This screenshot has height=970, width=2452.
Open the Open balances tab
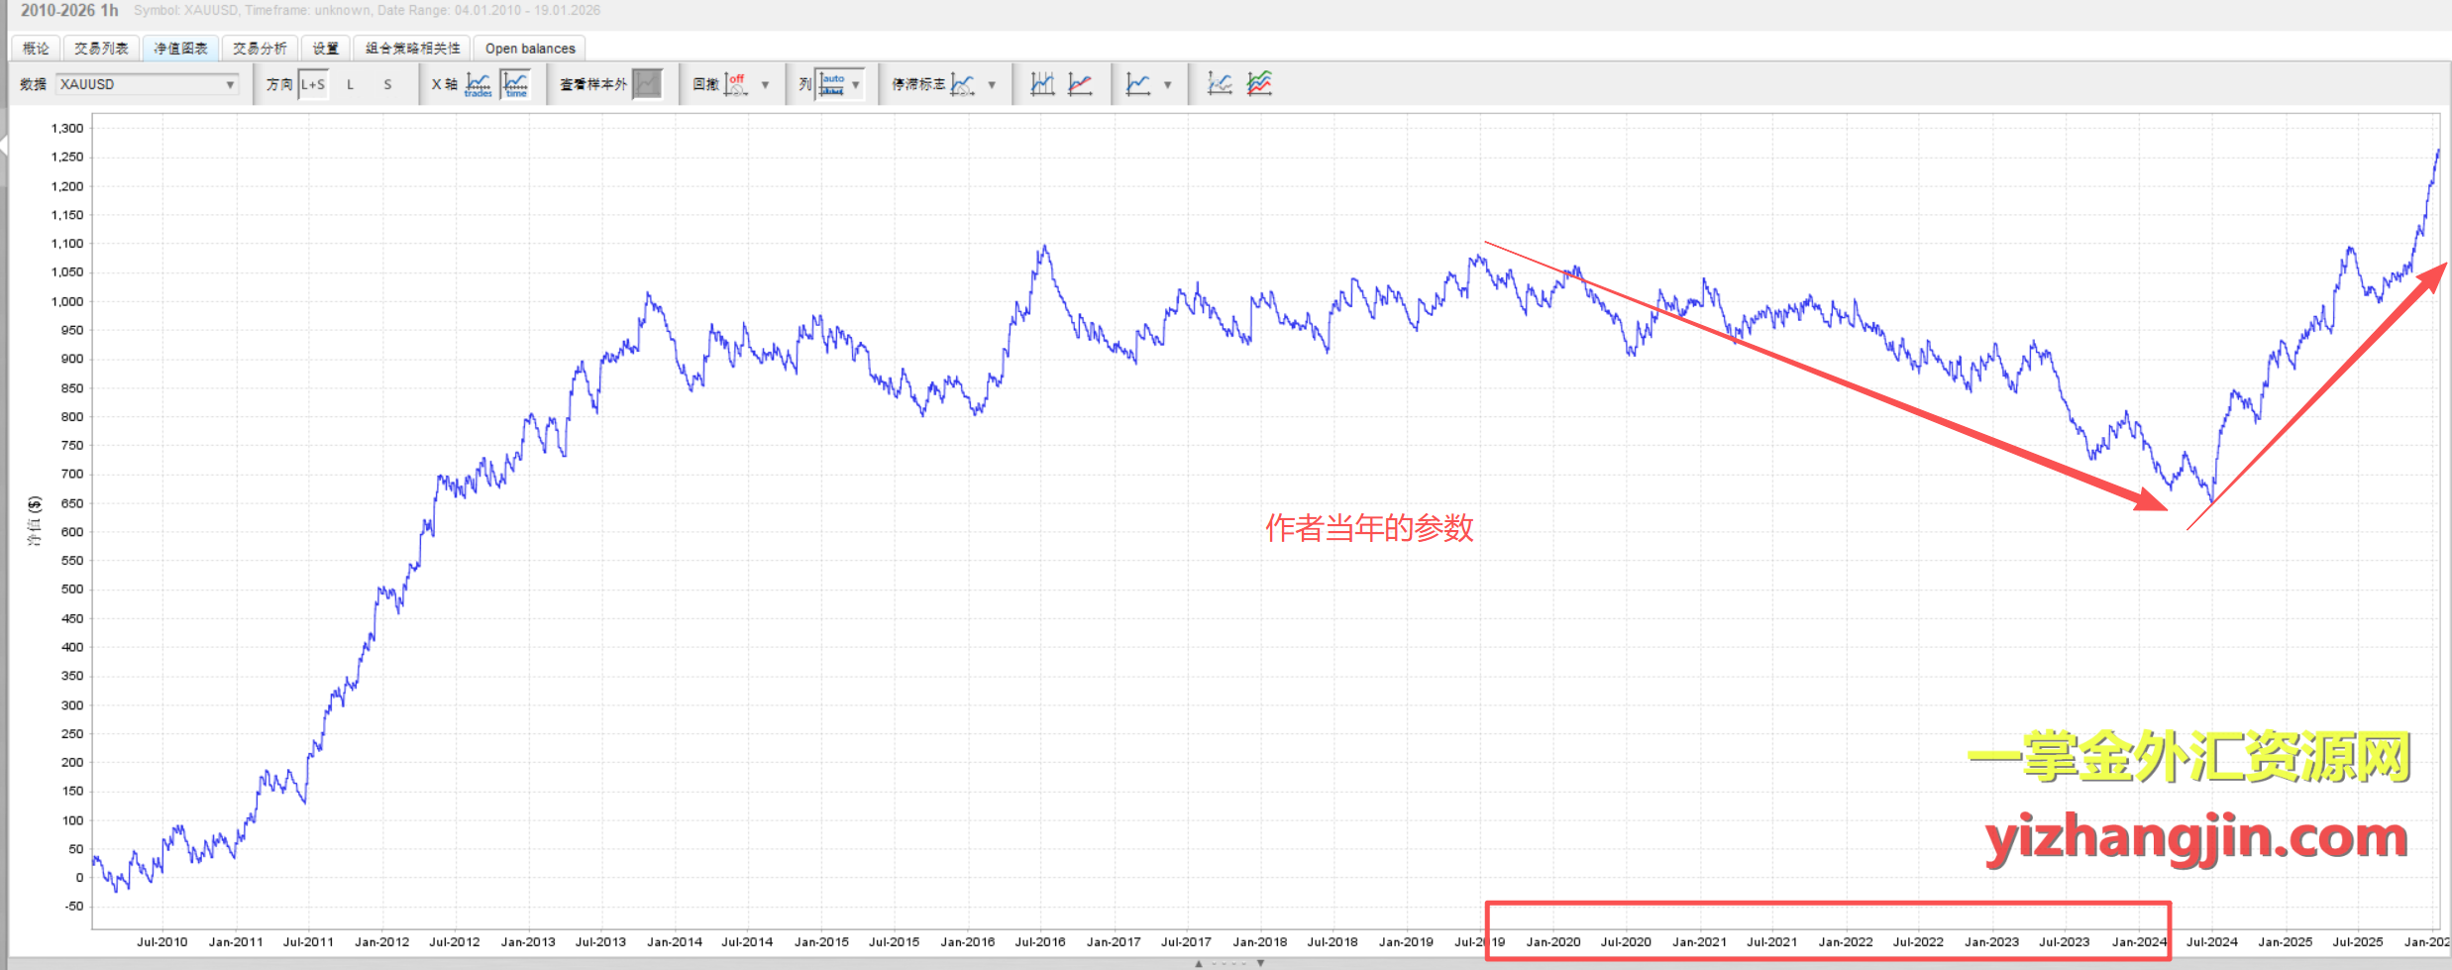529,48
